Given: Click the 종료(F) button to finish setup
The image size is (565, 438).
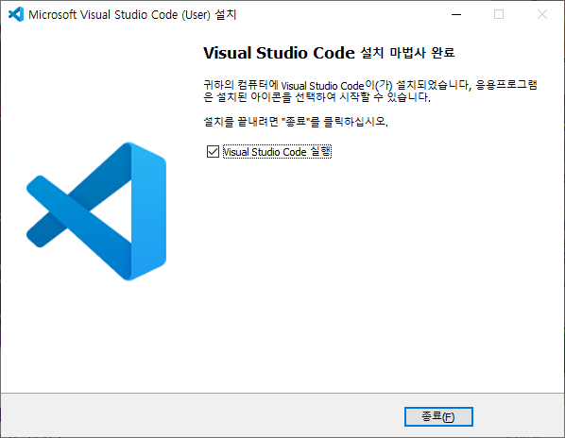Looking at the screenshot, I should click(438, 417).
